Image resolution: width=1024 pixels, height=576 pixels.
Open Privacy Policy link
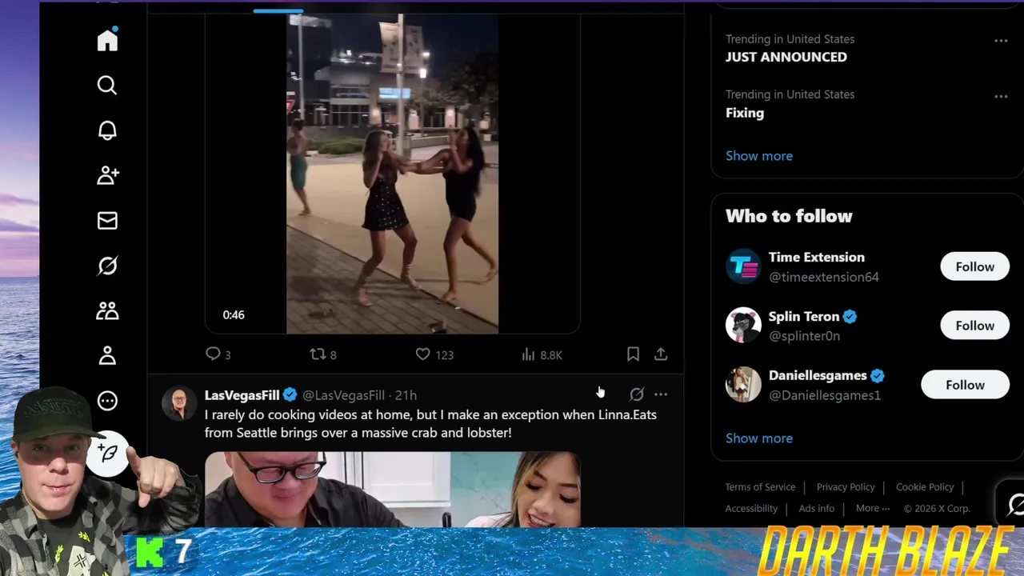[846, 486]
